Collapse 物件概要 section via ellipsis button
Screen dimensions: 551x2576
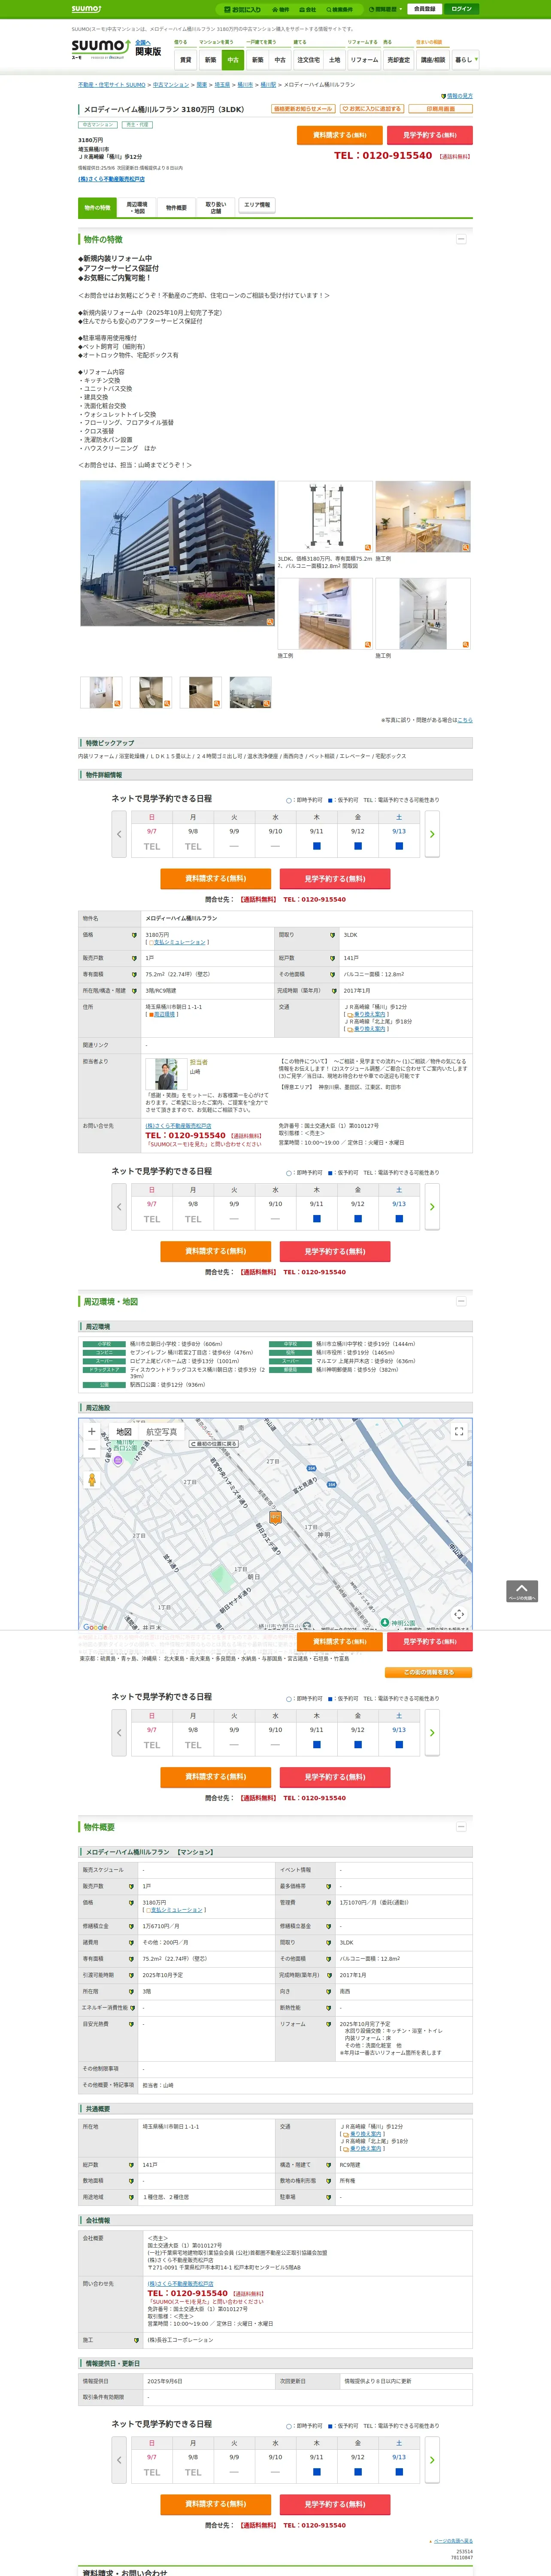pyautogui.click(x=461, y=1827)
